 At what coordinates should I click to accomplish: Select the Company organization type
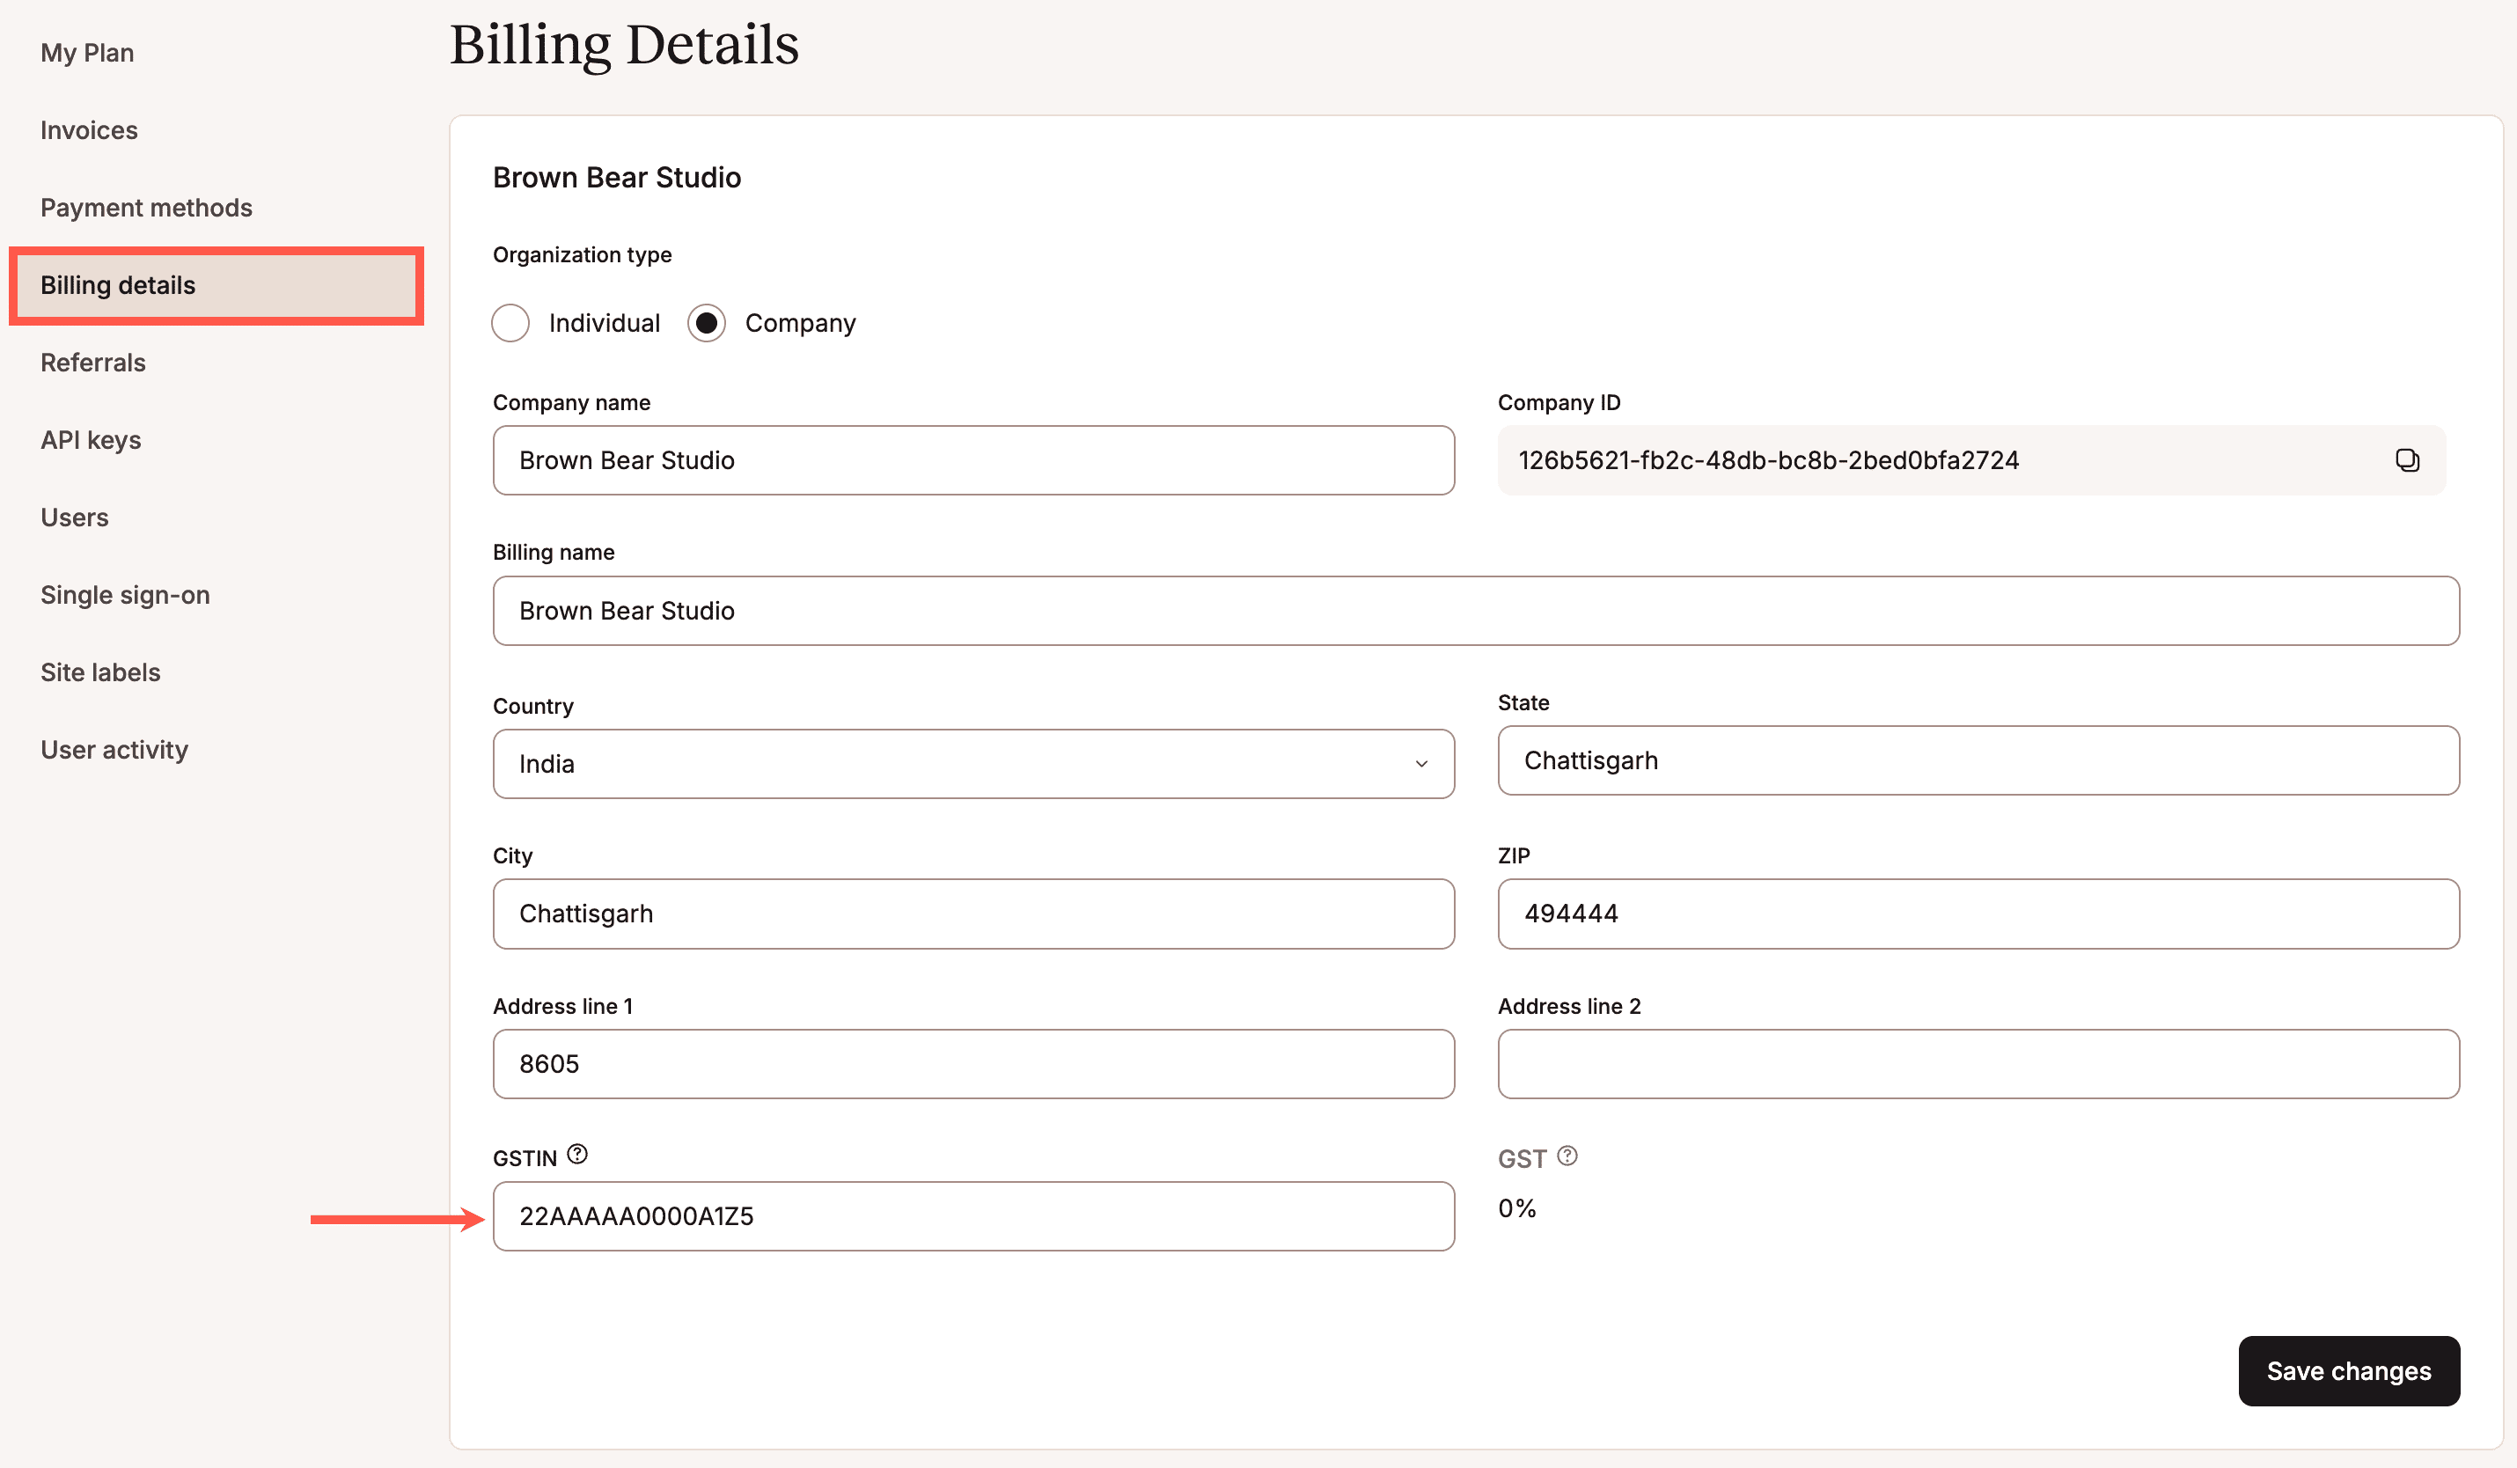pyautogui.click(x=706, y=323)
